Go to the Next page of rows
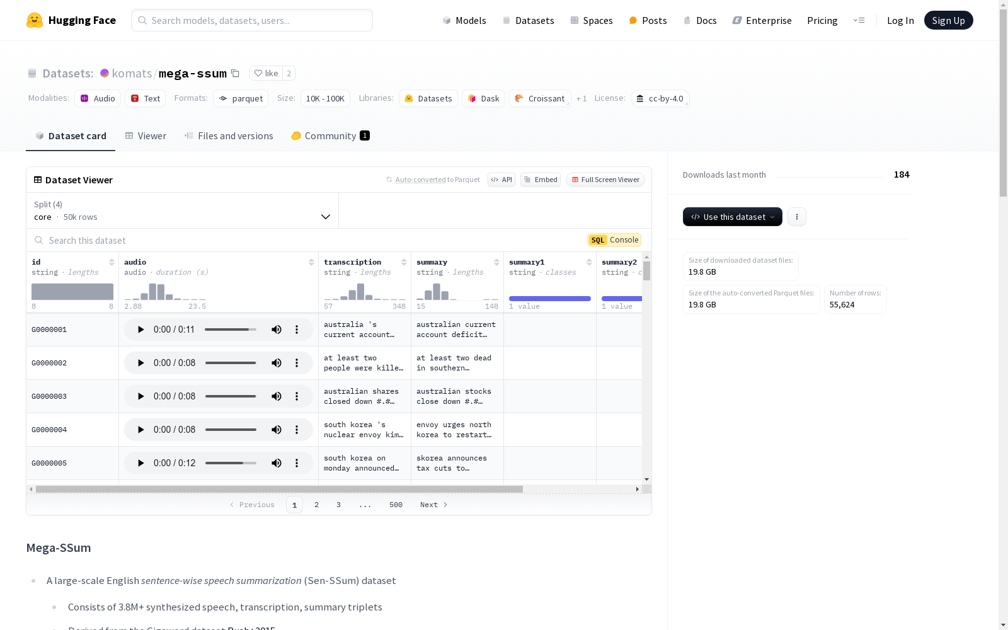 click(x=434, y=505)
